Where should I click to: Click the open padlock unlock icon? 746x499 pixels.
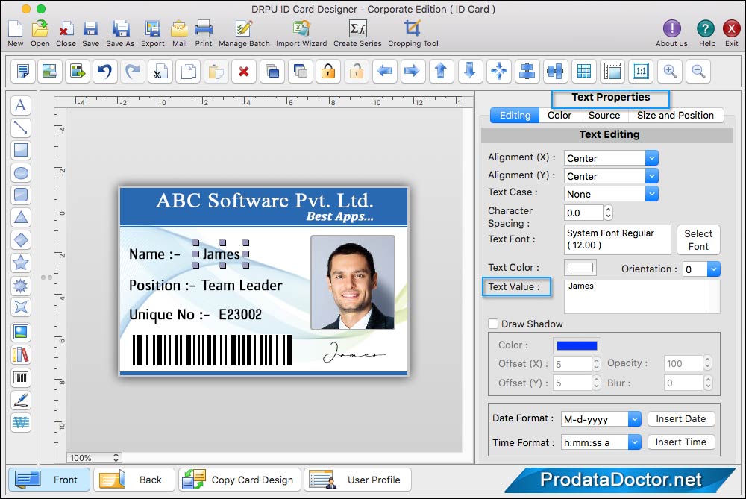pyautogui.click(x=357, y=72)
